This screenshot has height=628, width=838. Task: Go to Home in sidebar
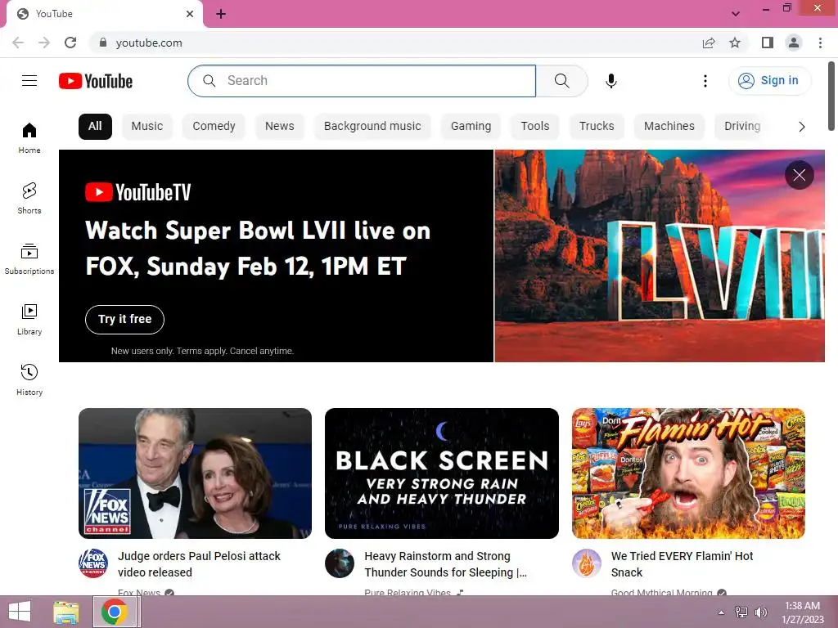[x=29, y=137]
